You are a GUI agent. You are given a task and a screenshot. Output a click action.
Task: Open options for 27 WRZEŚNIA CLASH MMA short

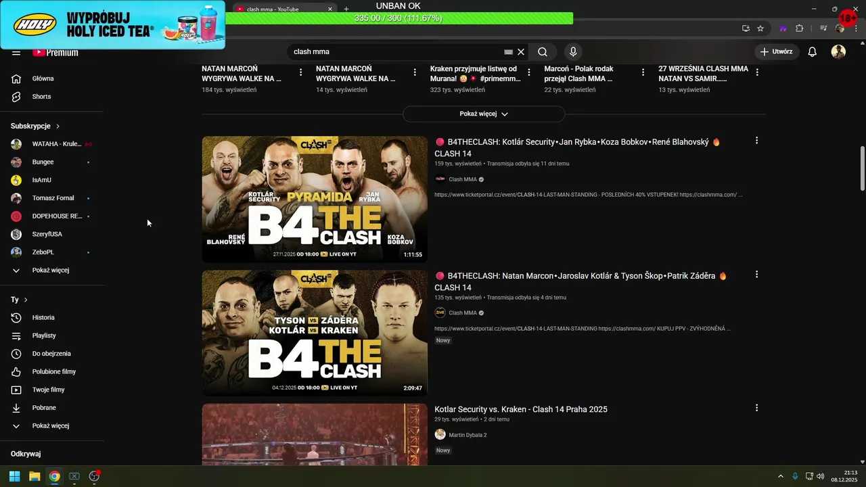click(757, 72)
